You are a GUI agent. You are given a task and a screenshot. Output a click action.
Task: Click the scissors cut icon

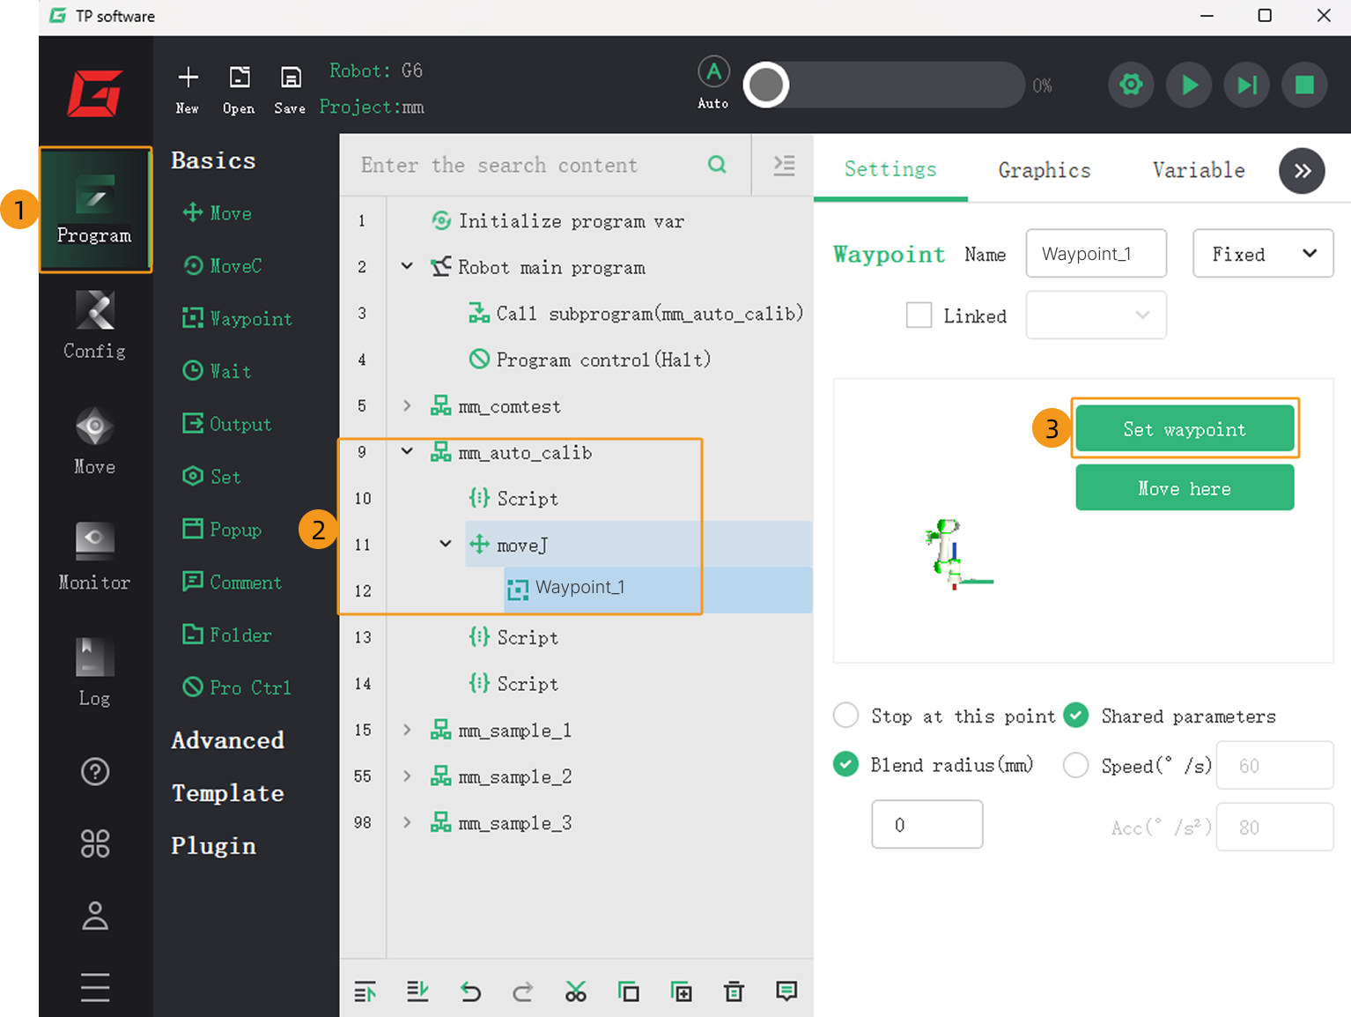pyautogui.click(x=575, y=992)
